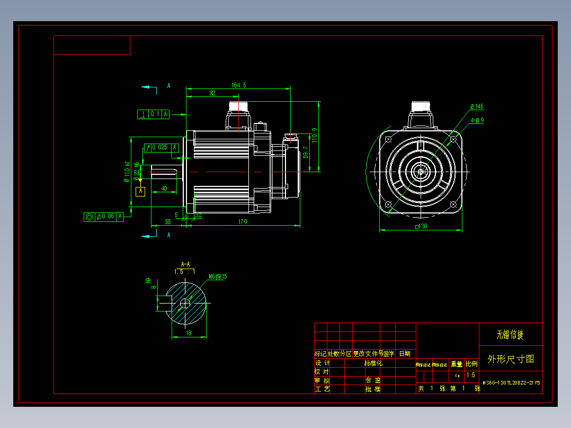This screenshot has width=571, height=428.
Task: Click the 164.5 overall length dimension
Action: tap(239, 85)
